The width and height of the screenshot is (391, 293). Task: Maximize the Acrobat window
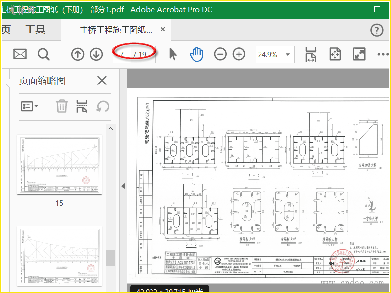[x=377, y=9]
